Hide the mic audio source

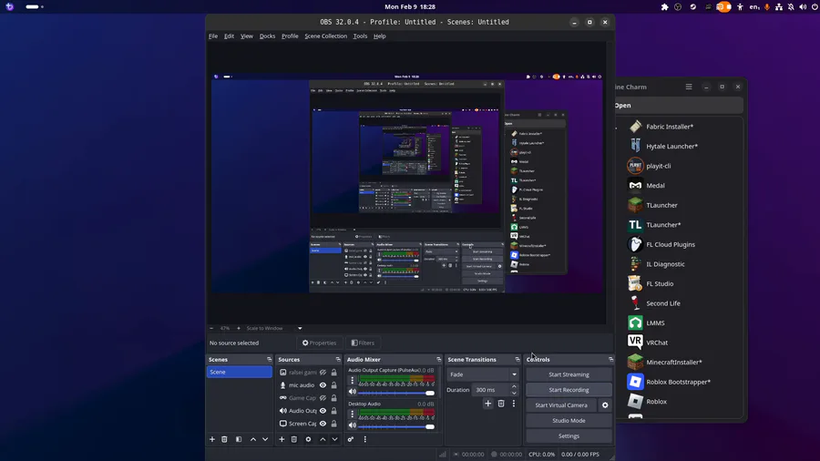[x=323, y=385]
